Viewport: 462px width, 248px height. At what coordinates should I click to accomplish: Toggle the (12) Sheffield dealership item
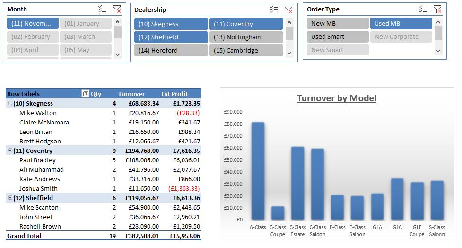click(x=171, y=37)
